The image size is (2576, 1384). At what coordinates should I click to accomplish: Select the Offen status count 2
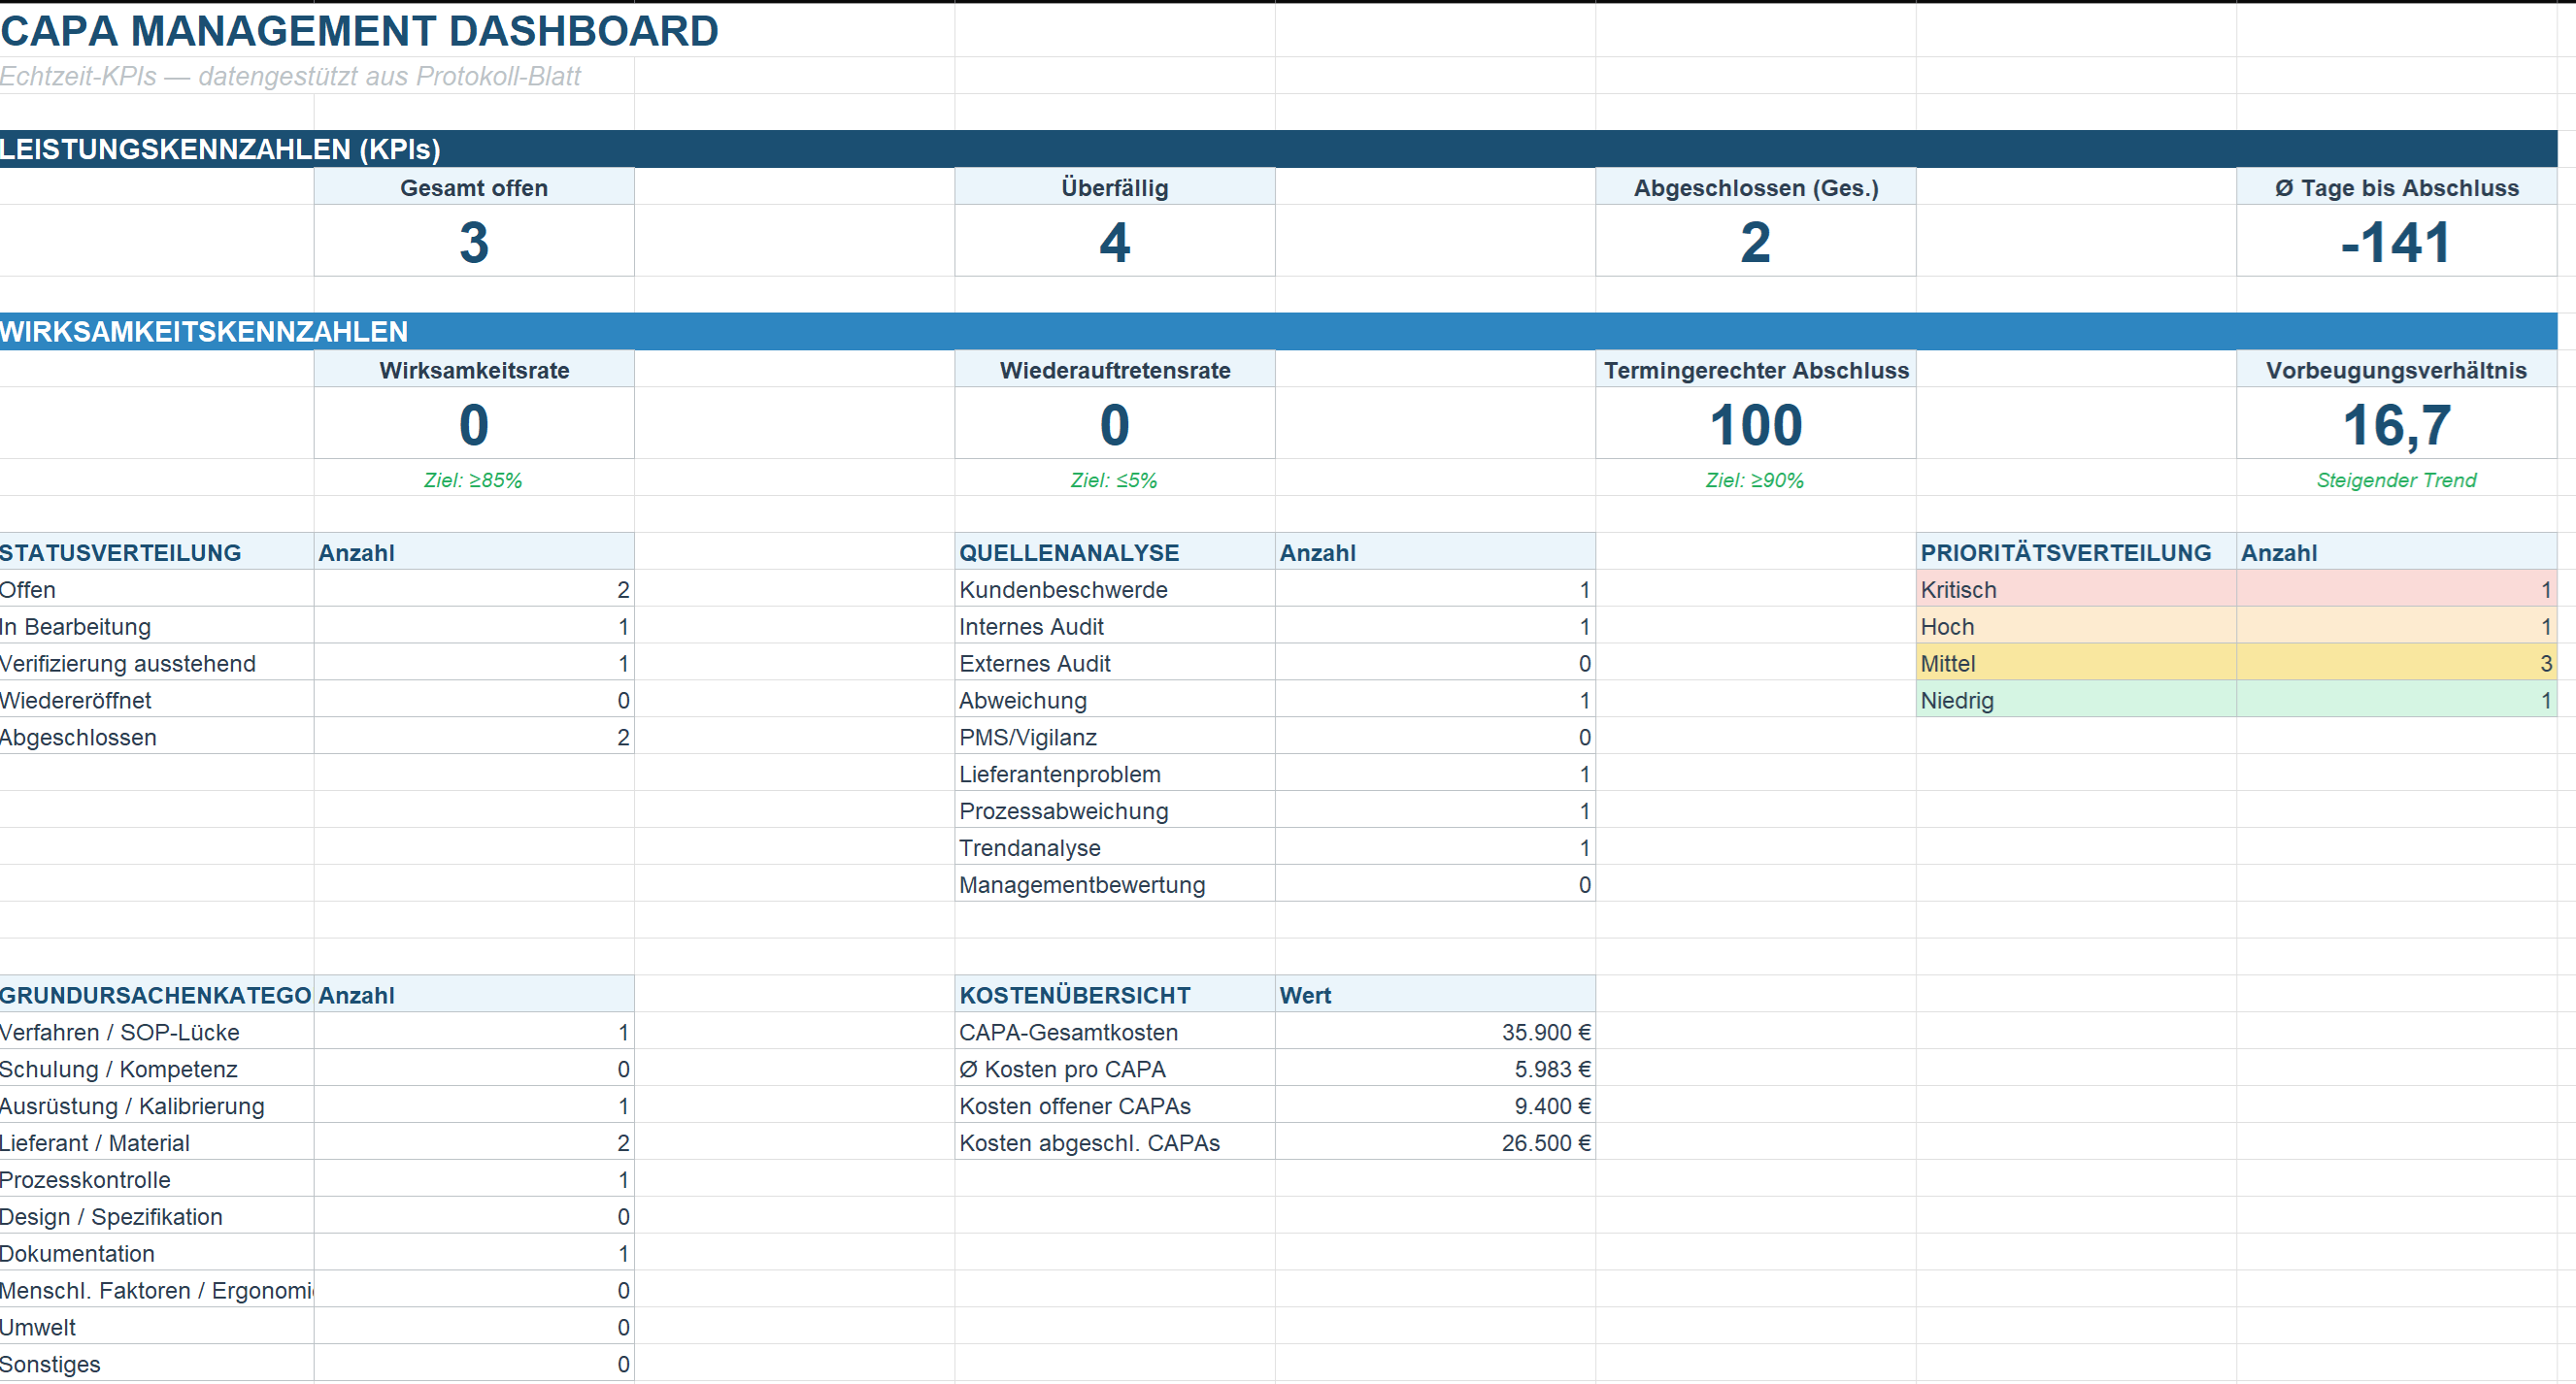[622, 589]
